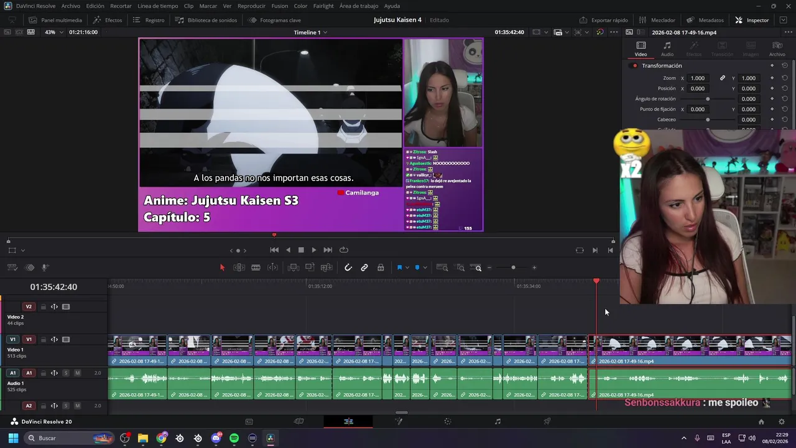Image resolution: width=796 pixels, height=448 pixels.
Task: Click the insert clip icon
Action: (294, 268)
